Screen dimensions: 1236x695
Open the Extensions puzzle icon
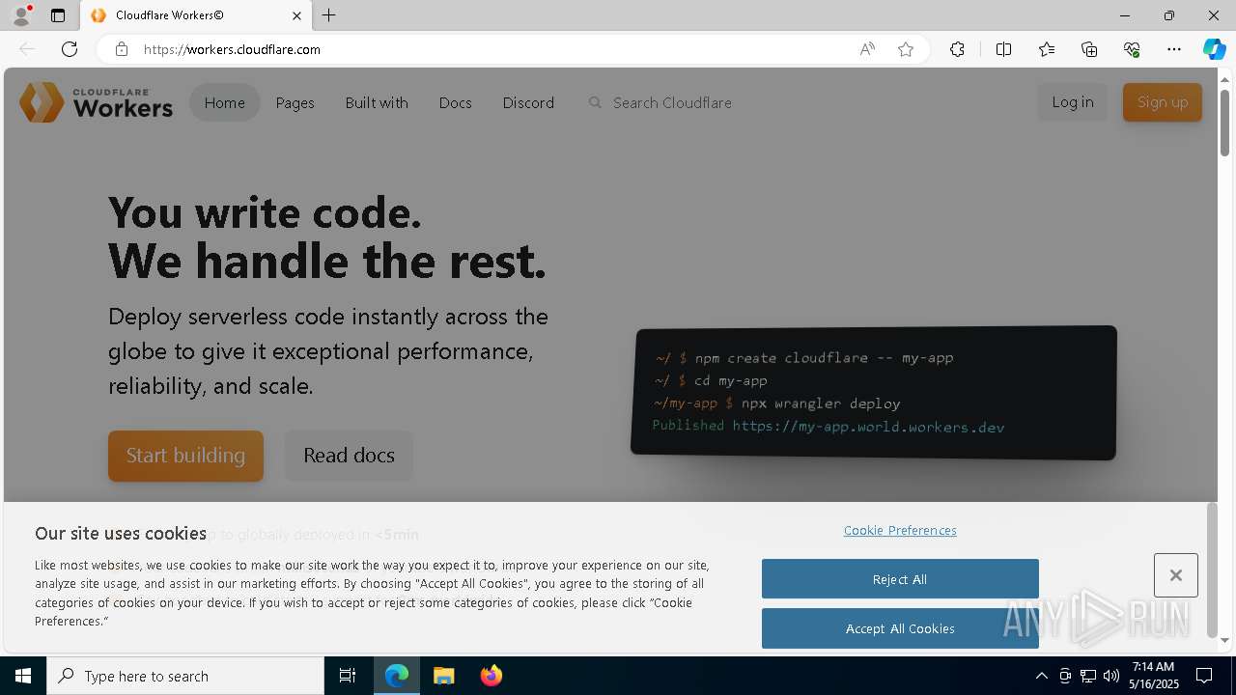pyautogui.click(x=957, y=49)
